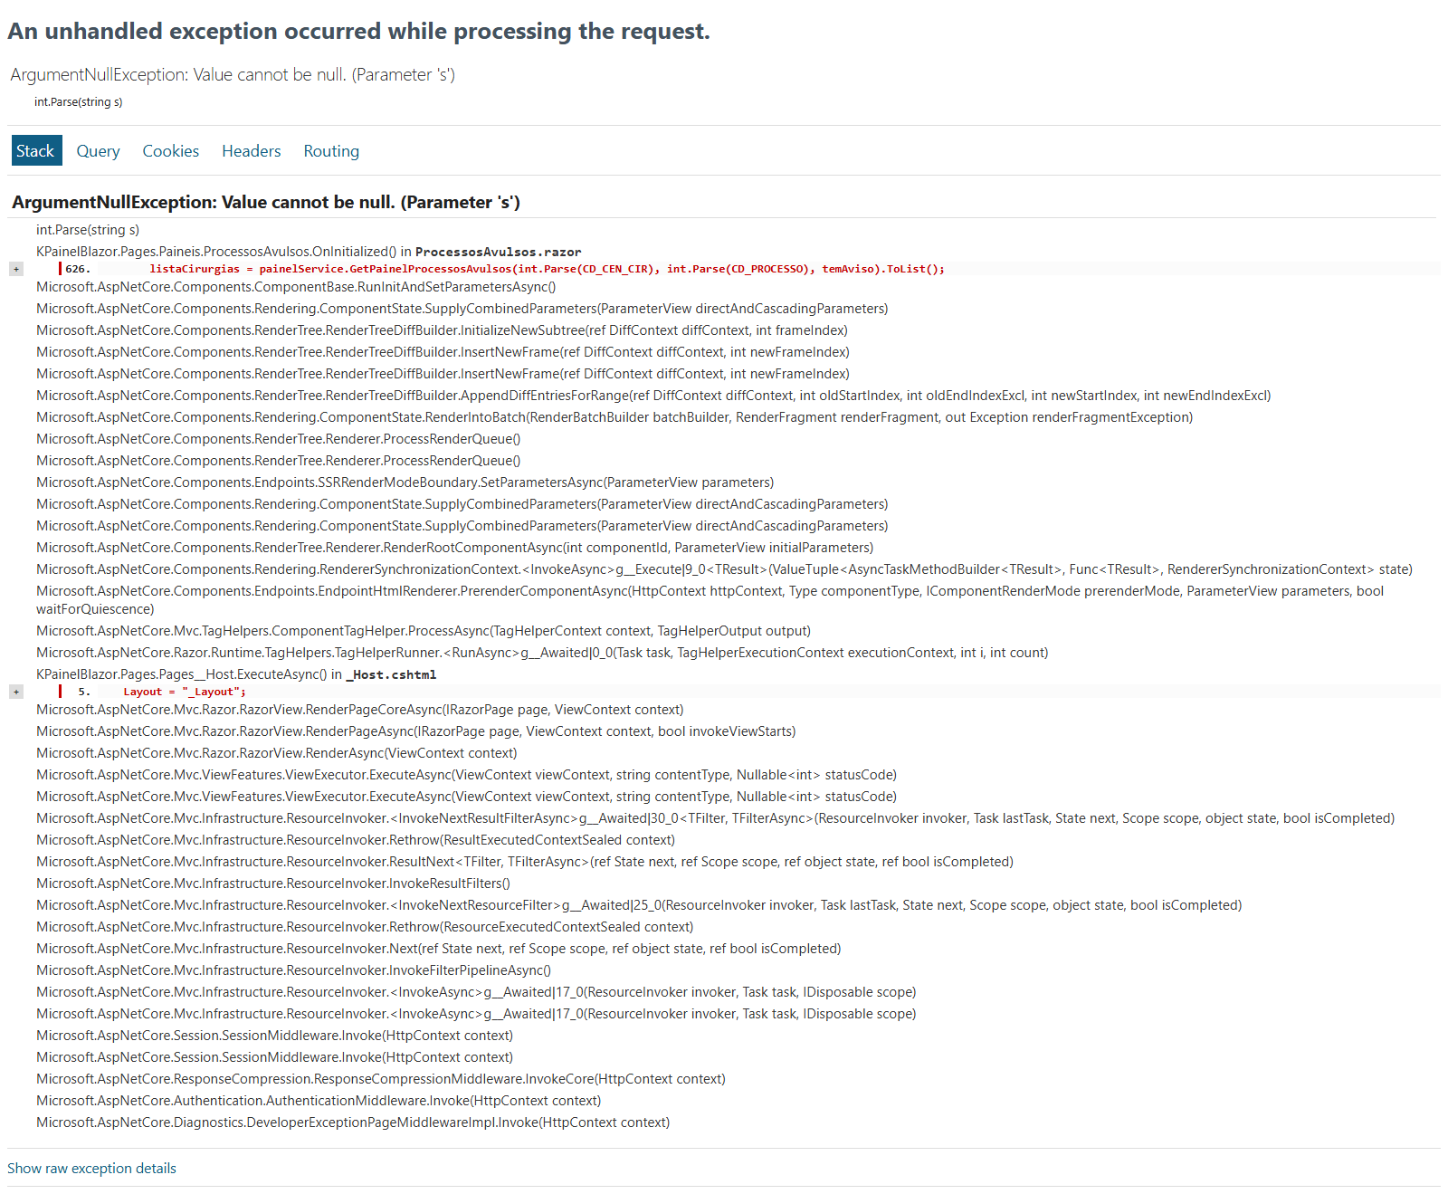Click the DeveloperExceptionPageMiddlewareImpl.Invoke stack frame

(353, 1122)
